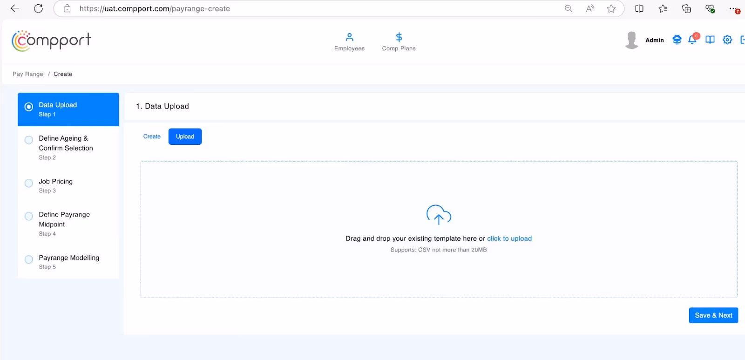Screen dimensions: 745x360
Task: Add this page to favorites star
Action: tap(611, 8)
